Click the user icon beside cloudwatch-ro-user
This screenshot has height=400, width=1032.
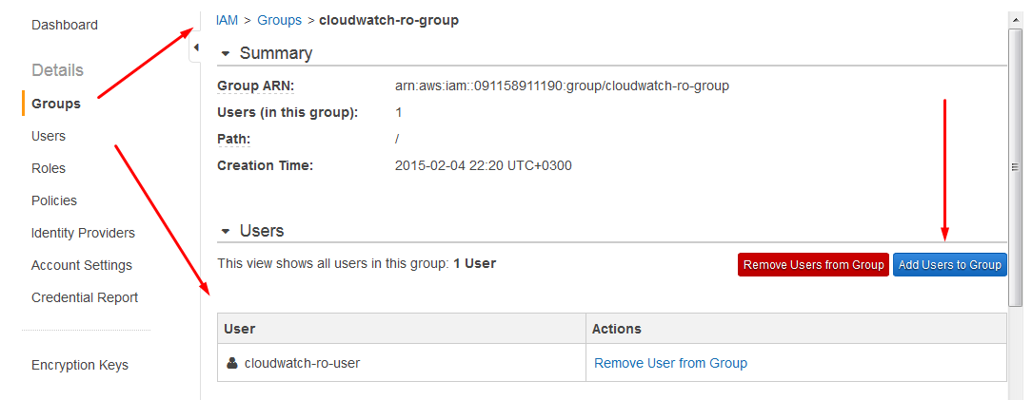coord(231,363)
